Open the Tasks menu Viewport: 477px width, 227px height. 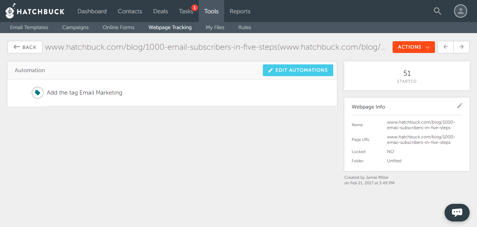pos(186,11)
